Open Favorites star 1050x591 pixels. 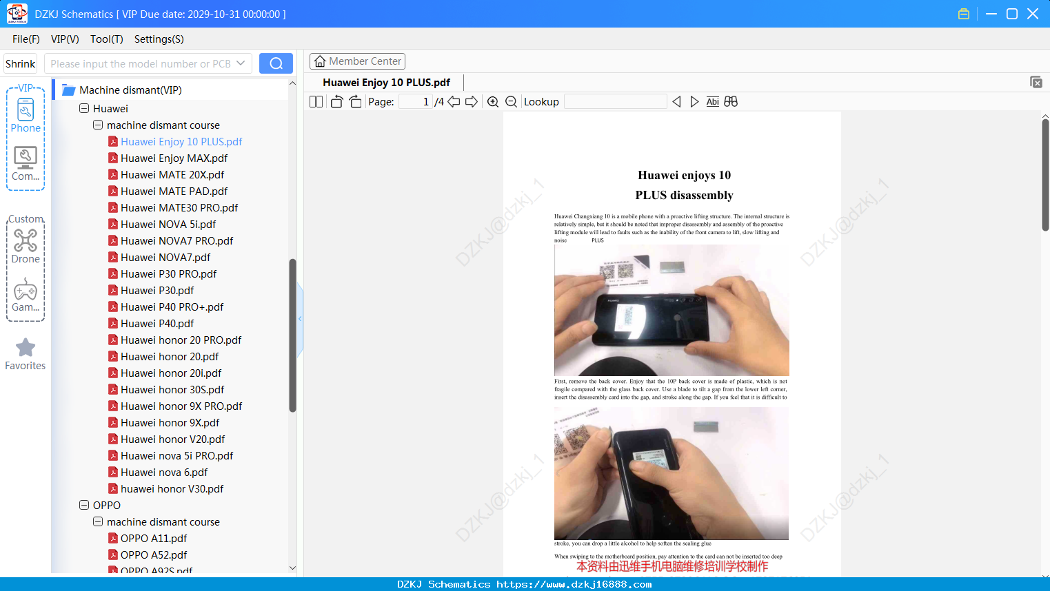point(26,354)
